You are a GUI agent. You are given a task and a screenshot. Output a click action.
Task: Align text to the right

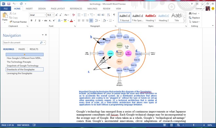(87, 20)
